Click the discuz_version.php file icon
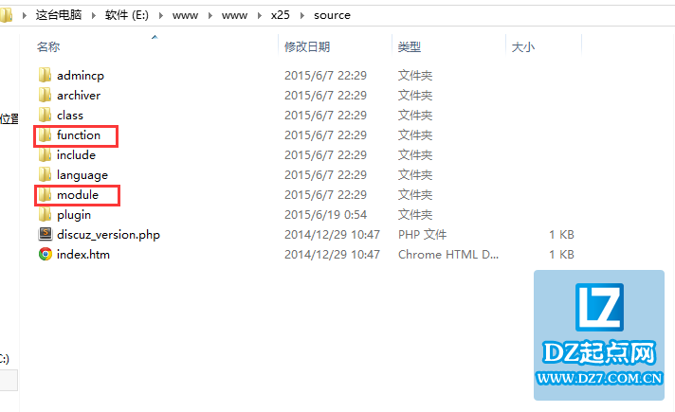 tap(45, 234)
